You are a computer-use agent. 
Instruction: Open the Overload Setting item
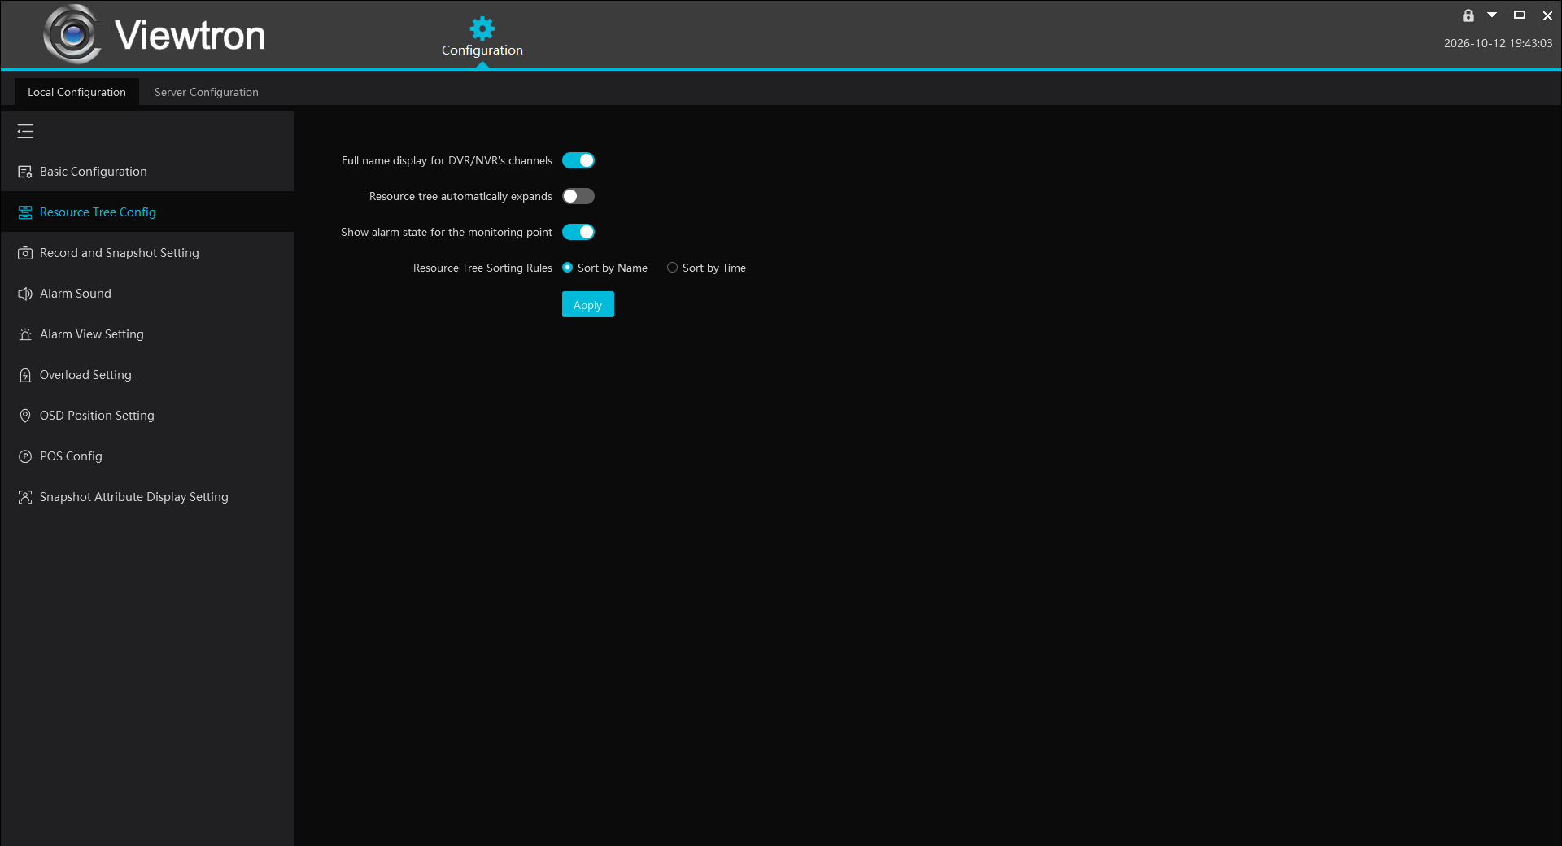coord(147,375)
